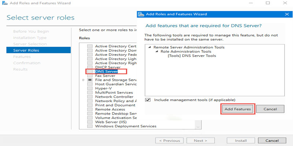Select the Windows Deployment Services label
Viewport: 293px width, 146px height.
point(126,126)
